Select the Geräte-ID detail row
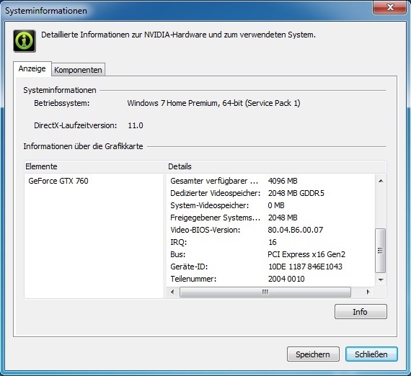The width and height of the screenshot is (411, 376). 270,267
